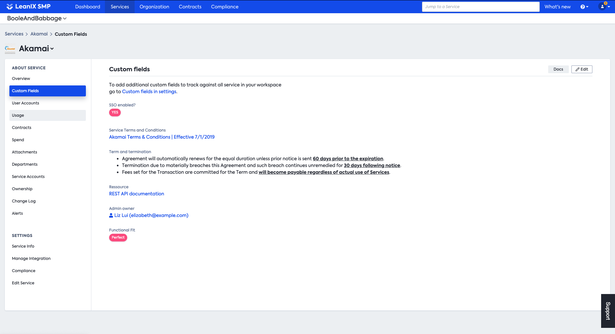Click the '30 days following notice' text
615x334 pixels.
pos(372,165)
